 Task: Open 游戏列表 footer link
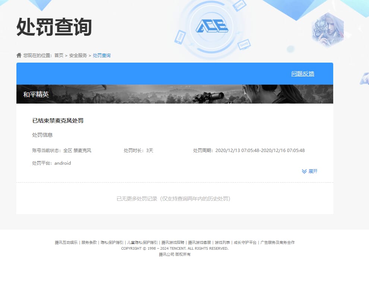tap(223, 242)
